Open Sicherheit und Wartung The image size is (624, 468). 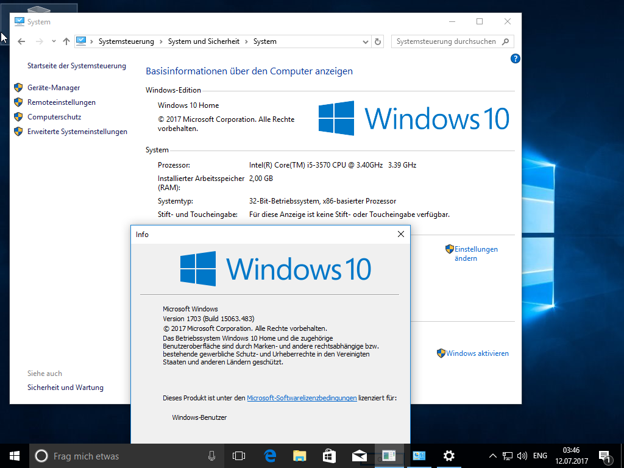(x=65, y=387)
